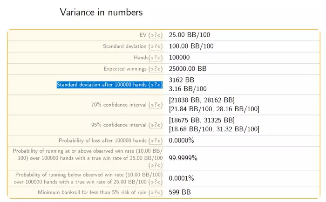Click the 599 BB minimum bankroll value
The width and height of the screenshot is (326, 202).
point(180,192)
